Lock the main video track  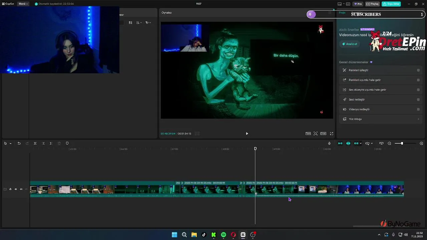point(10,189)
